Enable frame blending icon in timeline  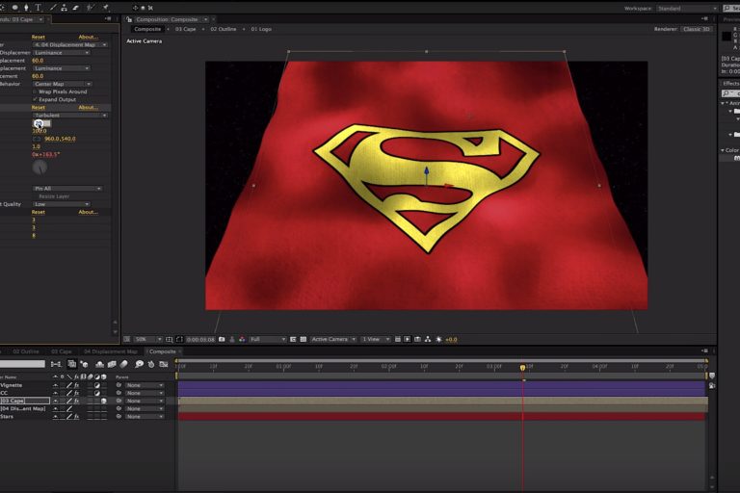point(112,364)
